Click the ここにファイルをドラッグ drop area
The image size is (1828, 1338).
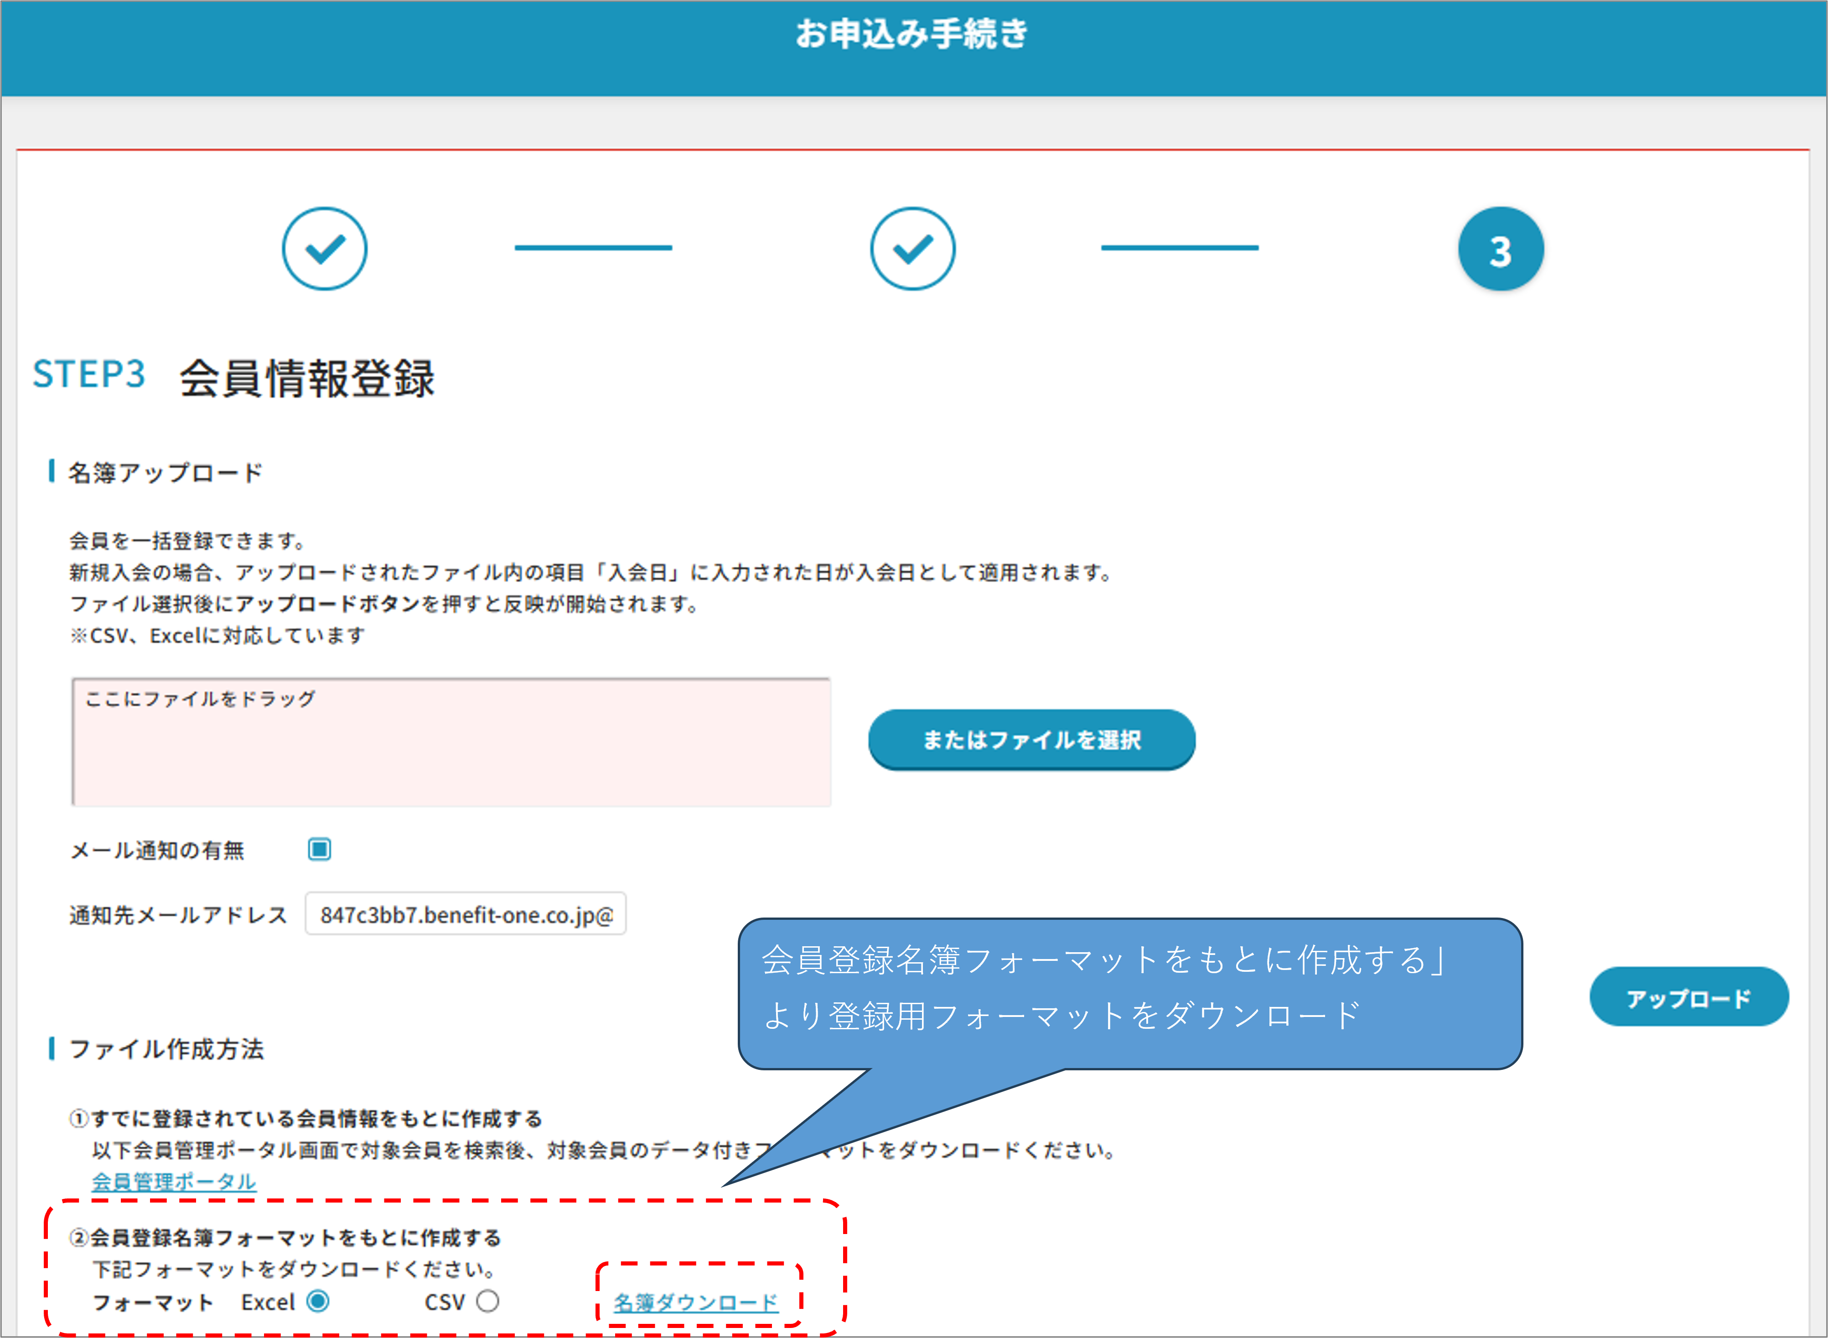point(451,742)
